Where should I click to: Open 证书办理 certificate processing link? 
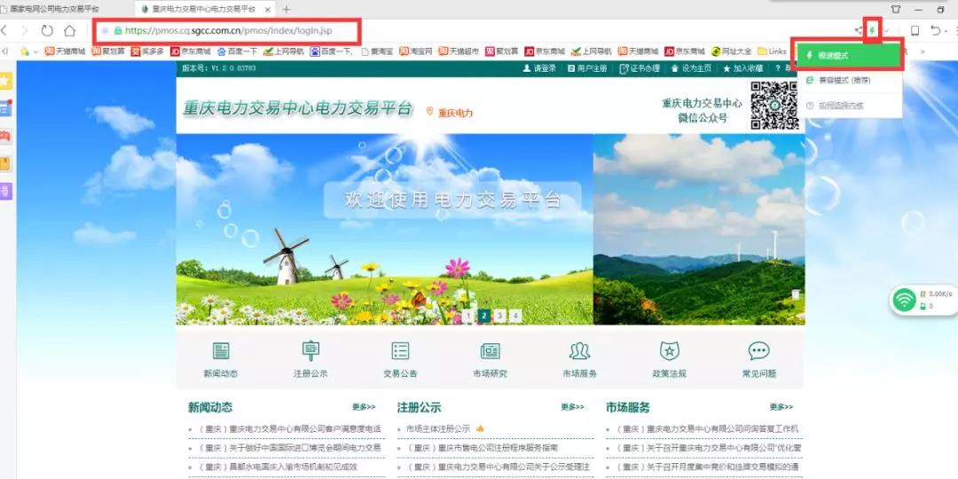[x=640, y=68]
